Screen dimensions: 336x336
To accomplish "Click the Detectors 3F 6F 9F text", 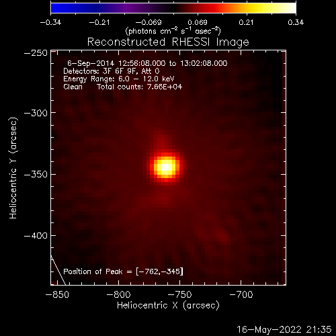I will pos(112,71).
